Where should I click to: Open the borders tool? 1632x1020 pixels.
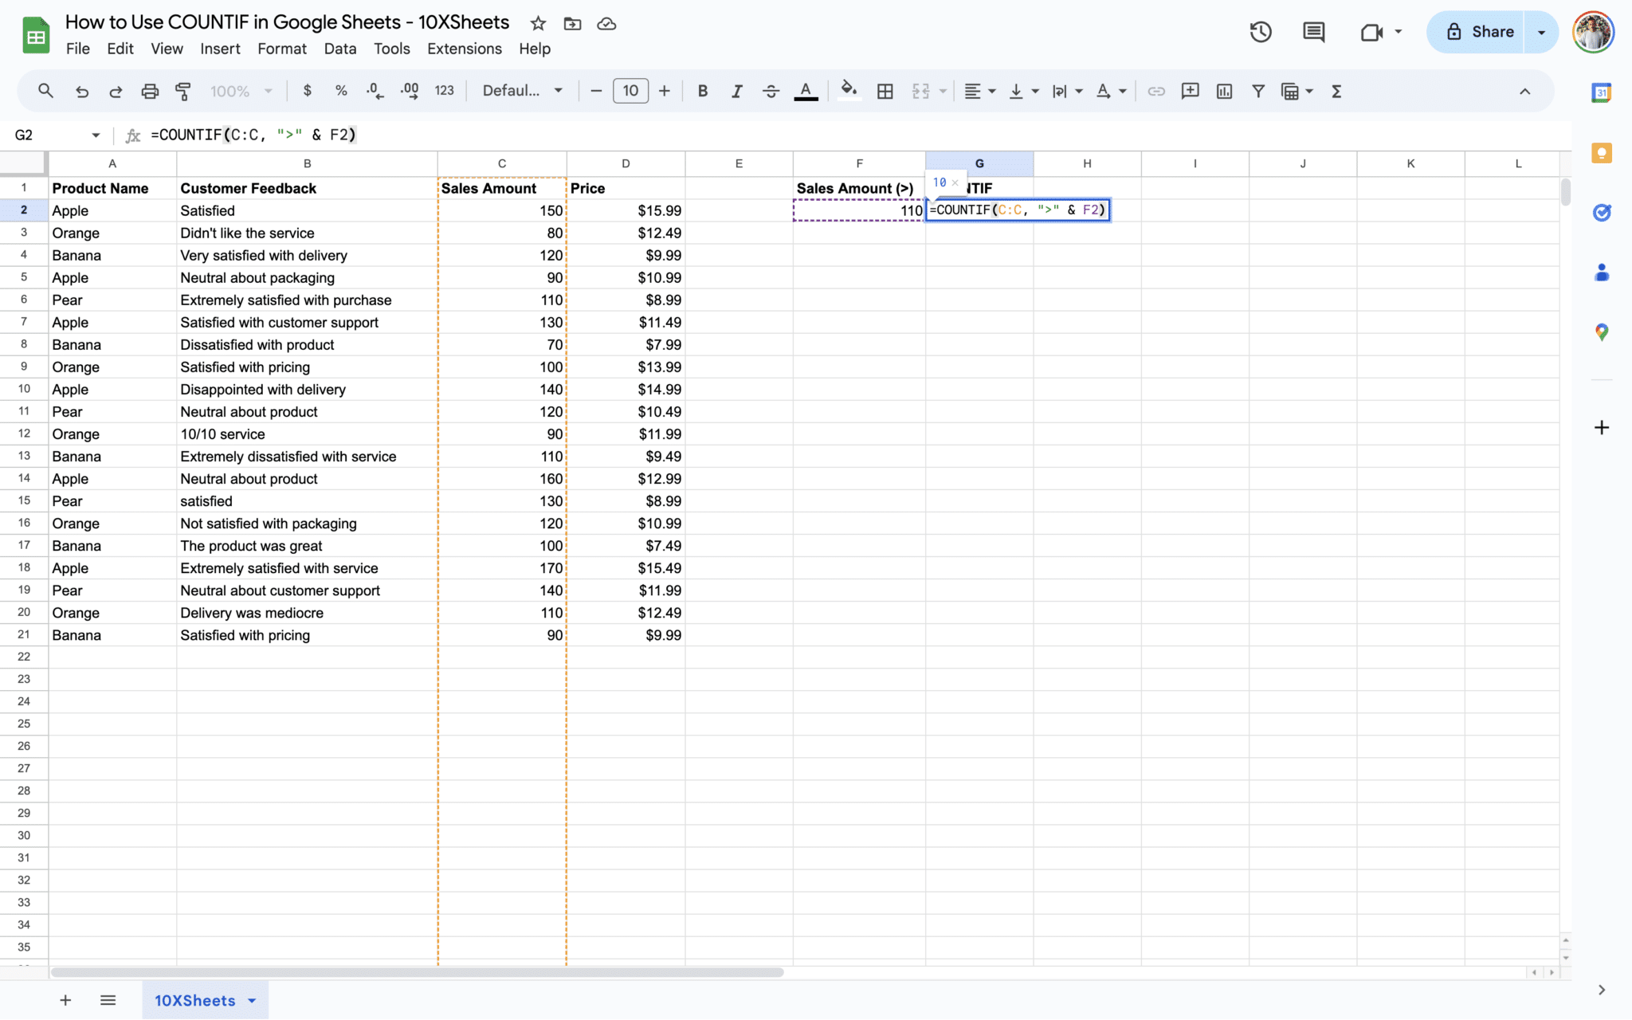pos(885,91)
